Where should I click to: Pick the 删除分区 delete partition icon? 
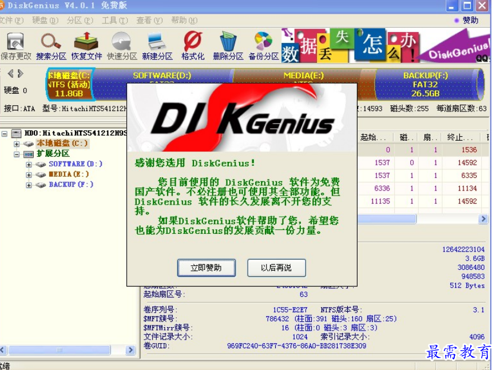(x=228, y=46)
